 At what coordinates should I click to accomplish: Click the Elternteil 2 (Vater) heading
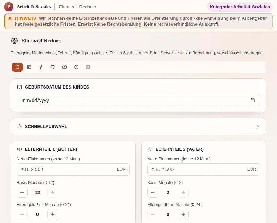click(x=179, y=149)
